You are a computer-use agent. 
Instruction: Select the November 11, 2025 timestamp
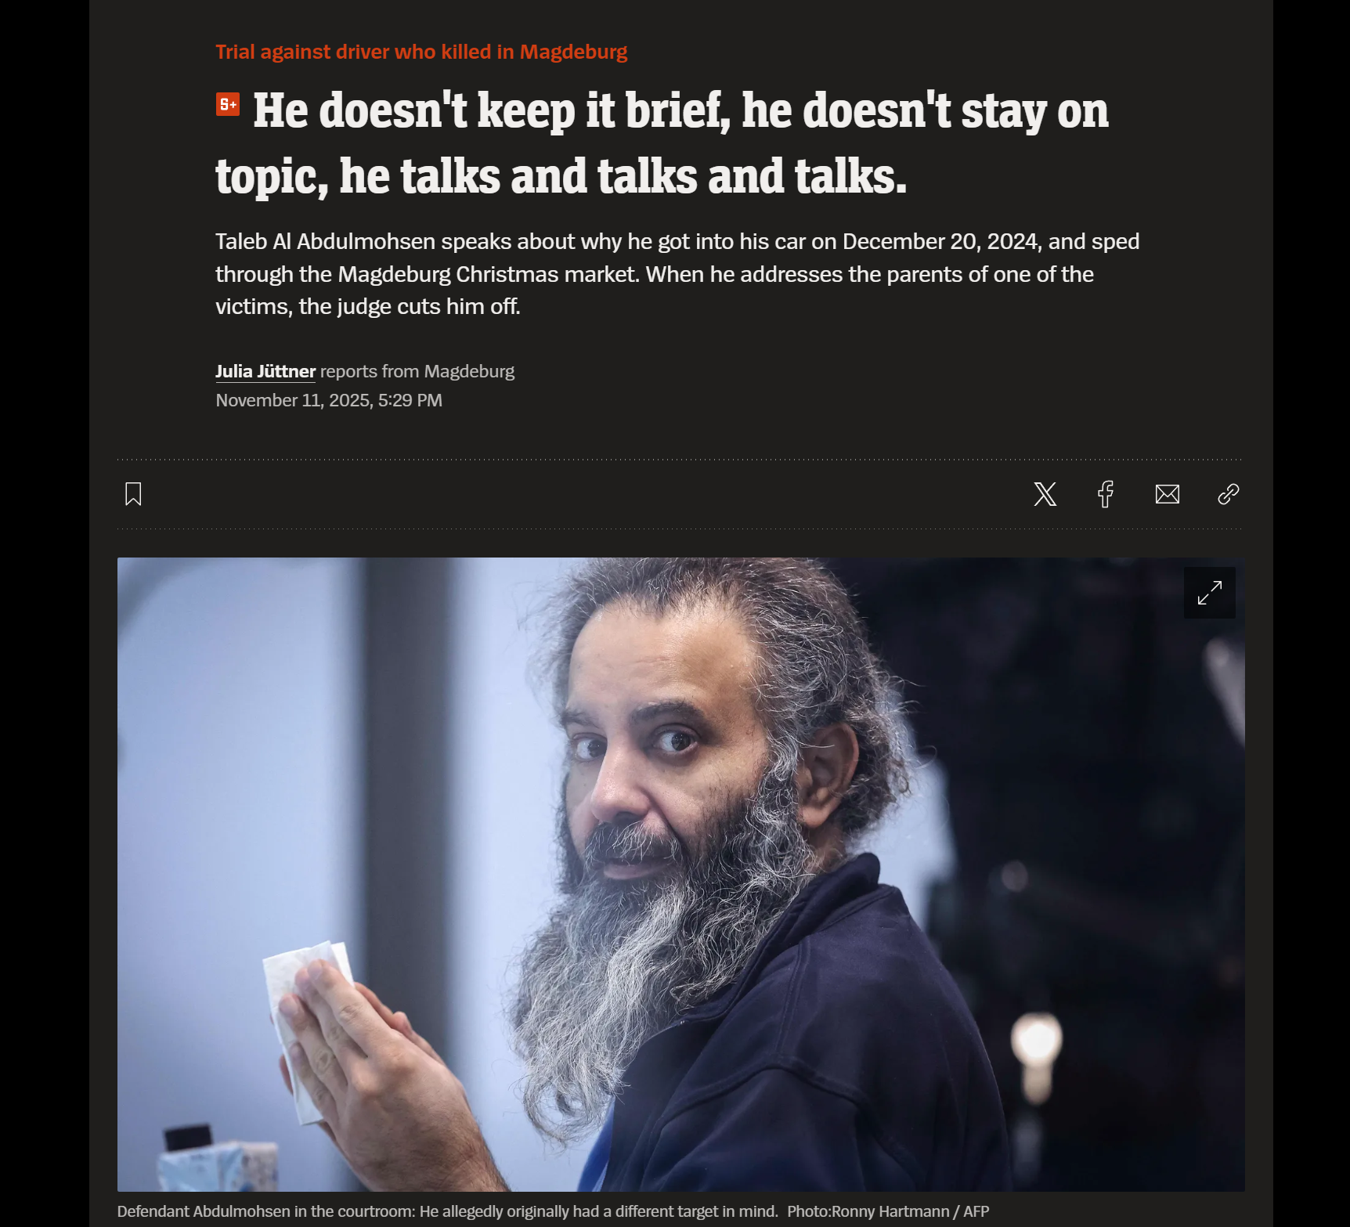click(x=329, y=400)
